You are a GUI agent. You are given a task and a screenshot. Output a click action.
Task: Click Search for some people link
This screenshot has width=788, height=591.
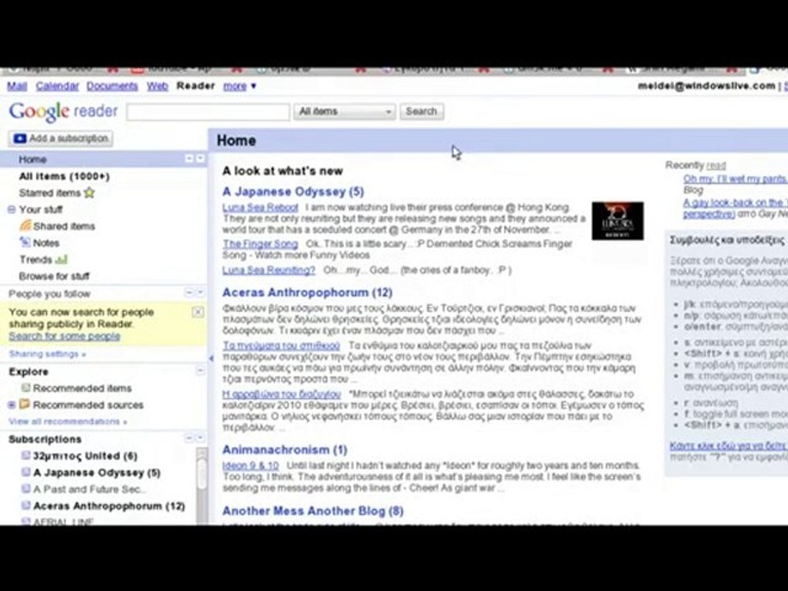tap(64, 337)
